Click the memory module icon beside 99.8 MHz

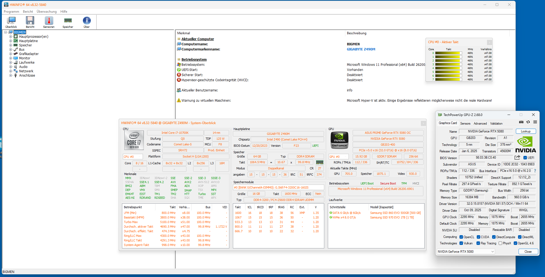[x=320, y=162]
